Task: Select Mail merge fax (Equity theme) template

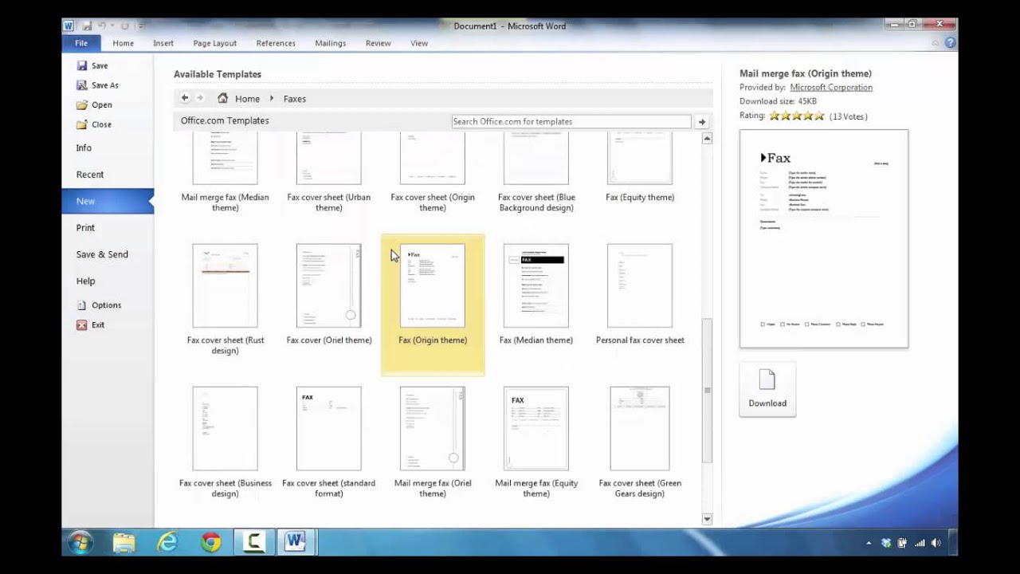Action: point(536,443)
